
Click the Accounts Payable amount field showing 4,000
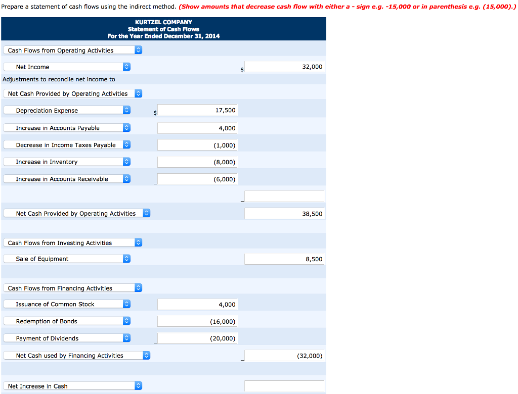tap(197, 128)
